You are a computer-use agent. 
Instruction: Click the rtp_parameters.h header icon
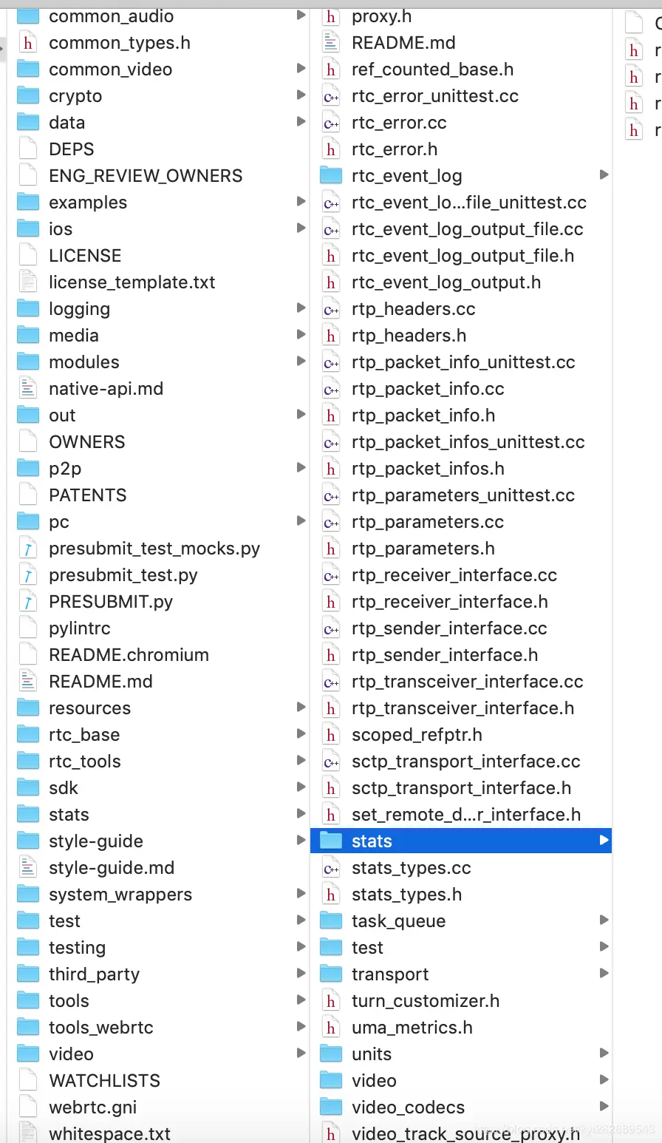pos(331,549)
